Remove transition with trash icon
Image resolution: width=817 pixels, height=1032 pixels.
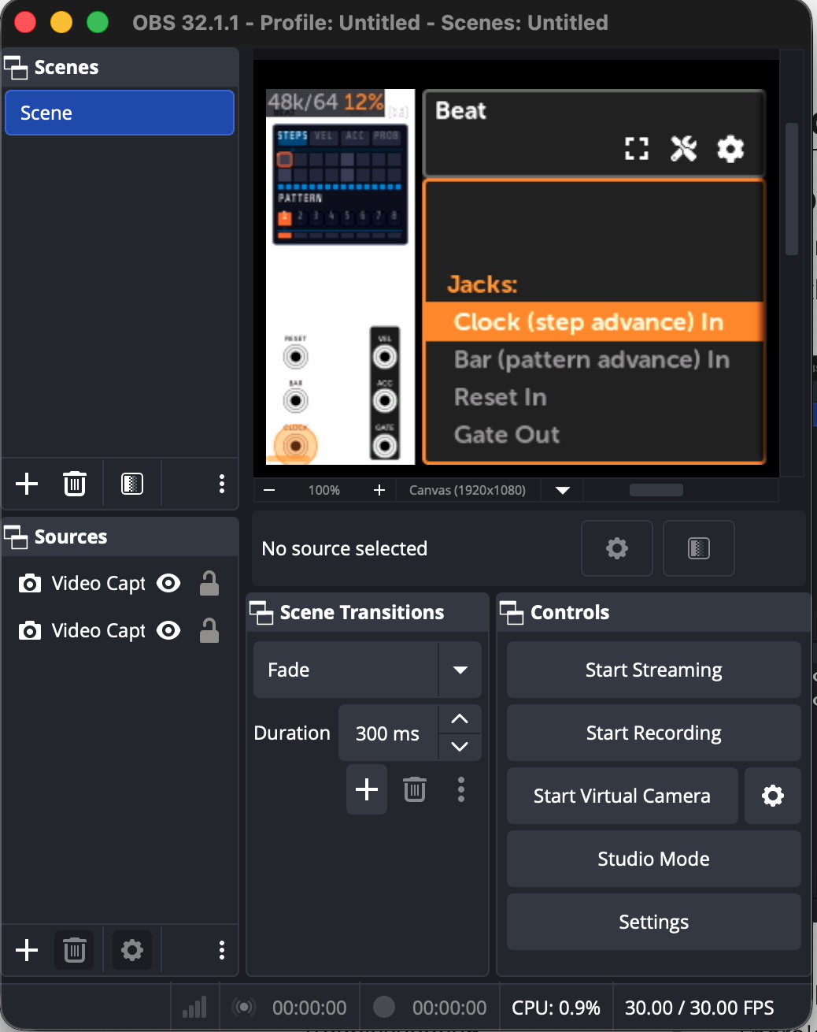415,789
